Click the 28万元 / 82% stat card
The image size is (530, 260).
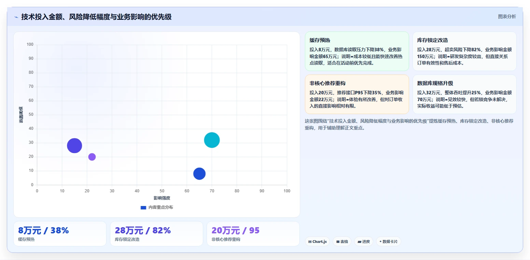point(156,234)
